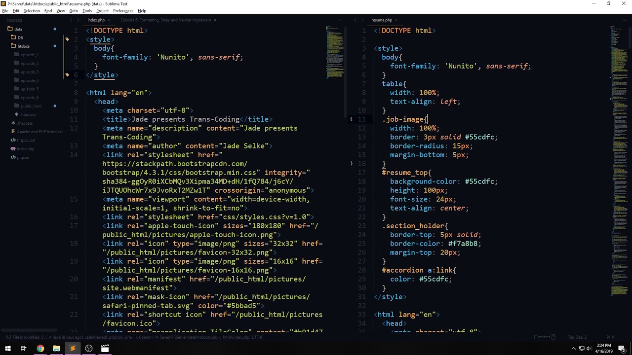Click back arrow in right pane tab bar
632x355 pixels.
pyautogui.click(x=355, y=20)
